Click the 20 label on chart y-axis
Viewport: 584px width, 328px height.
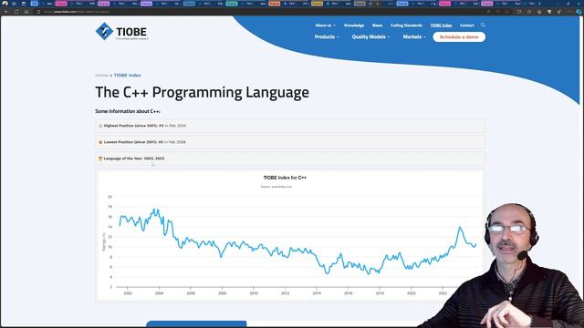109,197
